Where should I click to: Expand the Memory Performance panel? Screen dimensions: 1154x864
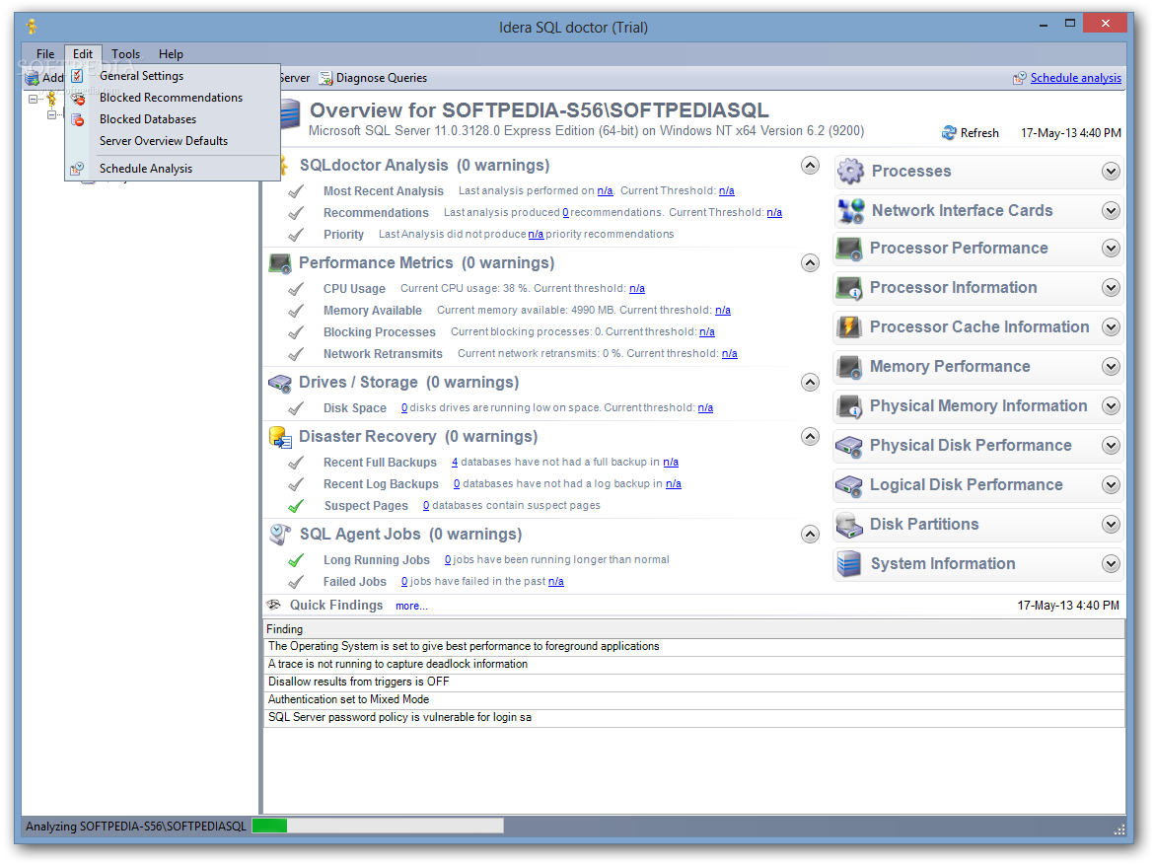[x=1111, y=367]
